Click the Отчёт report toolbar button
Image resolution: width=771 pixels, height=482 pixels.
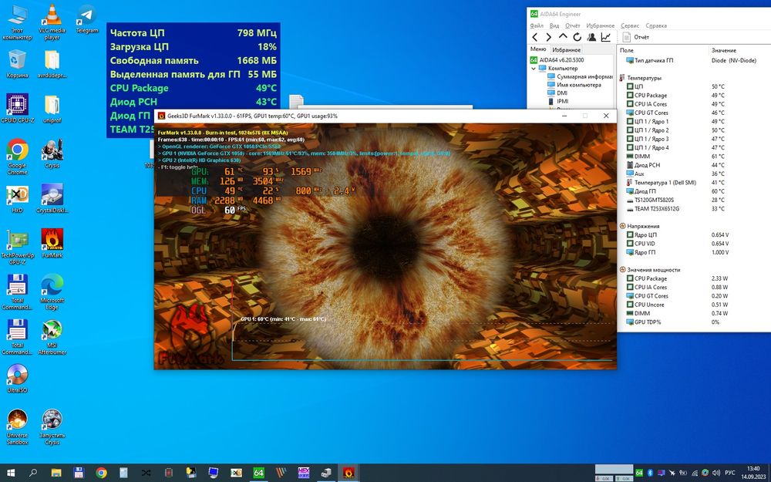coord(636,37)
